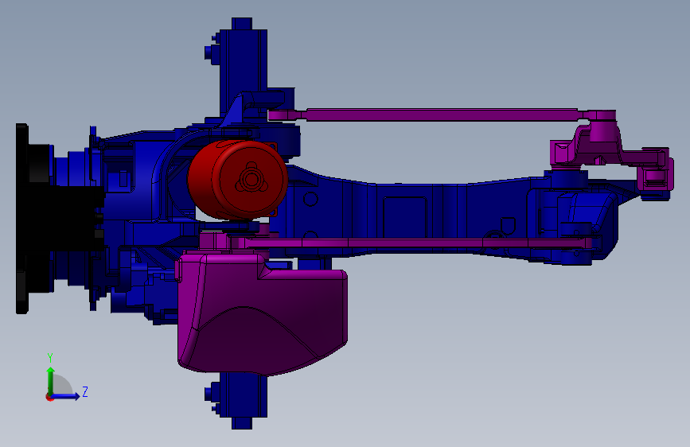Select the red cylindrical motor part
690x447 pixels.
[238, 180]
